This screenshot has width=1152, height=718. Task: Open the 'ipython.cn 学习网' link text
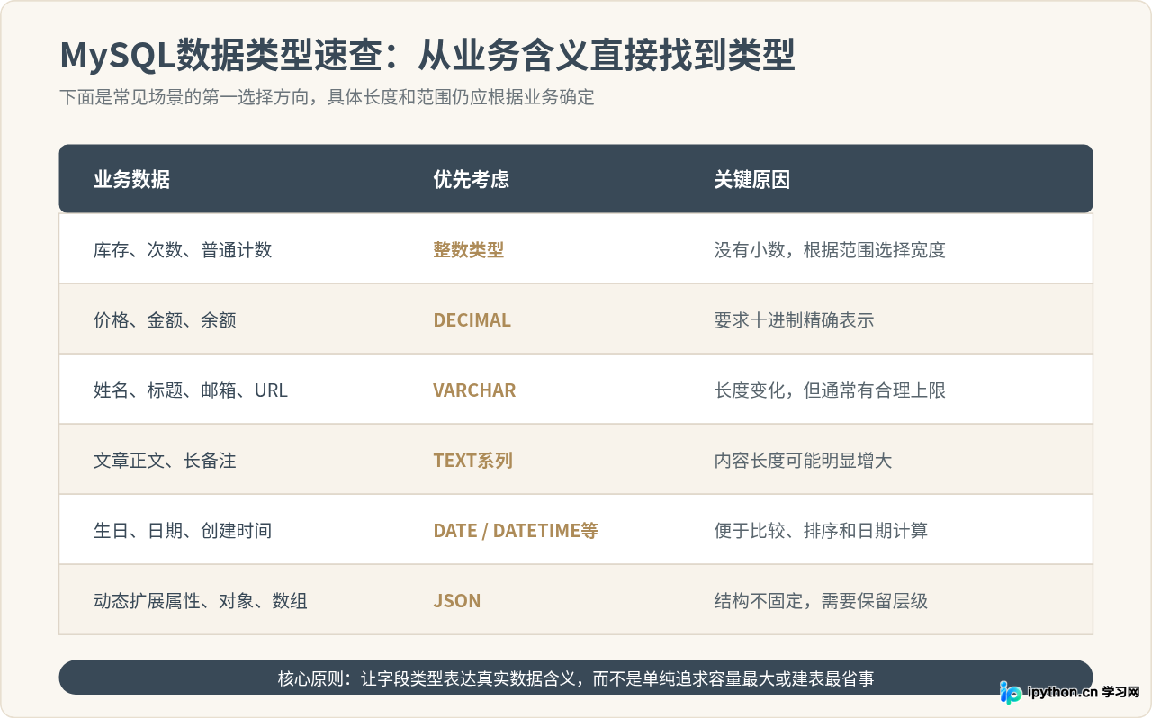pyautogui.click(x=1084, y=693)
